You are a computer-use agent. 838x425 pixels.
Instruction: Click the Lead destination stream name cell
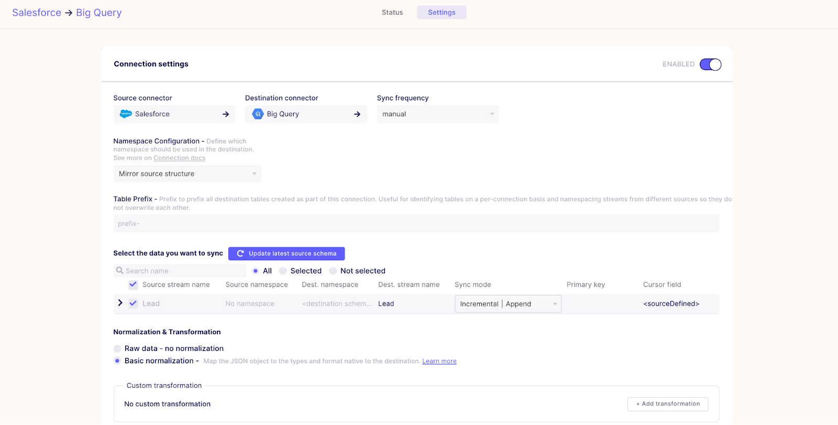[x=386, y=304]
